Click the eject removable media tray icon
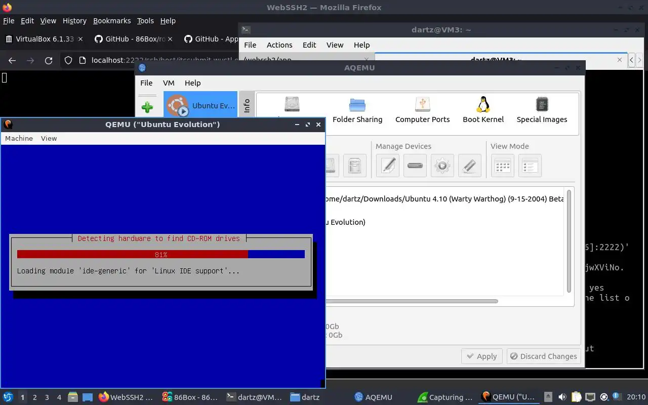 (548, 397)
